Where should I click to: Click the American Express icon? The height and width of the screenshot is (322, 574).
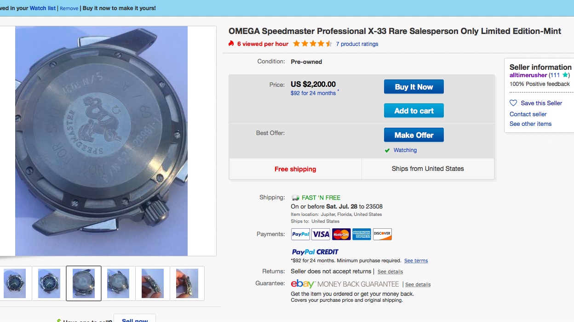click(x=362, y=234)
